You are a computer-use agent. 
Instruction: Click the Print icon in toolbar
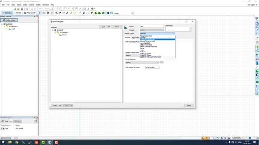[x=27, y=9]
